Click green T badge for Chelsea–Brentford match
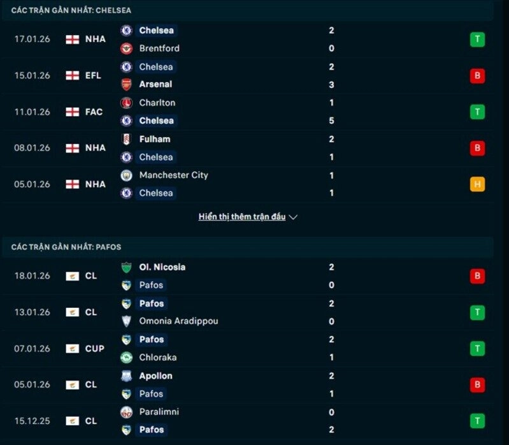The width and height of the screenshot is (509, 445). [477, 40]
